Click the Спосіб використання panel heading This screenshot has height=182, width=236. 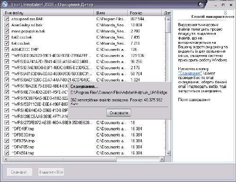click(213, 16)
